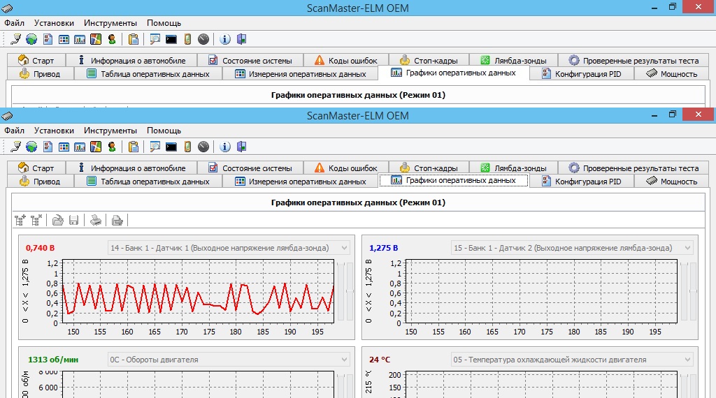Screen dimensions: 716x398
Task: Click the round gauge icon in front window toolbar
Action: (203, 147)
